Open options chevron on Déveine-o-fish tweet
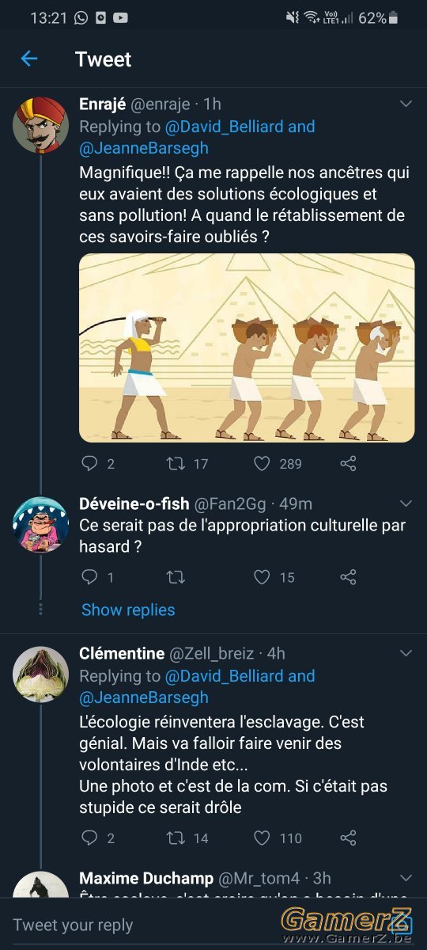The image size is (427, 950). (x=406, y=503)
